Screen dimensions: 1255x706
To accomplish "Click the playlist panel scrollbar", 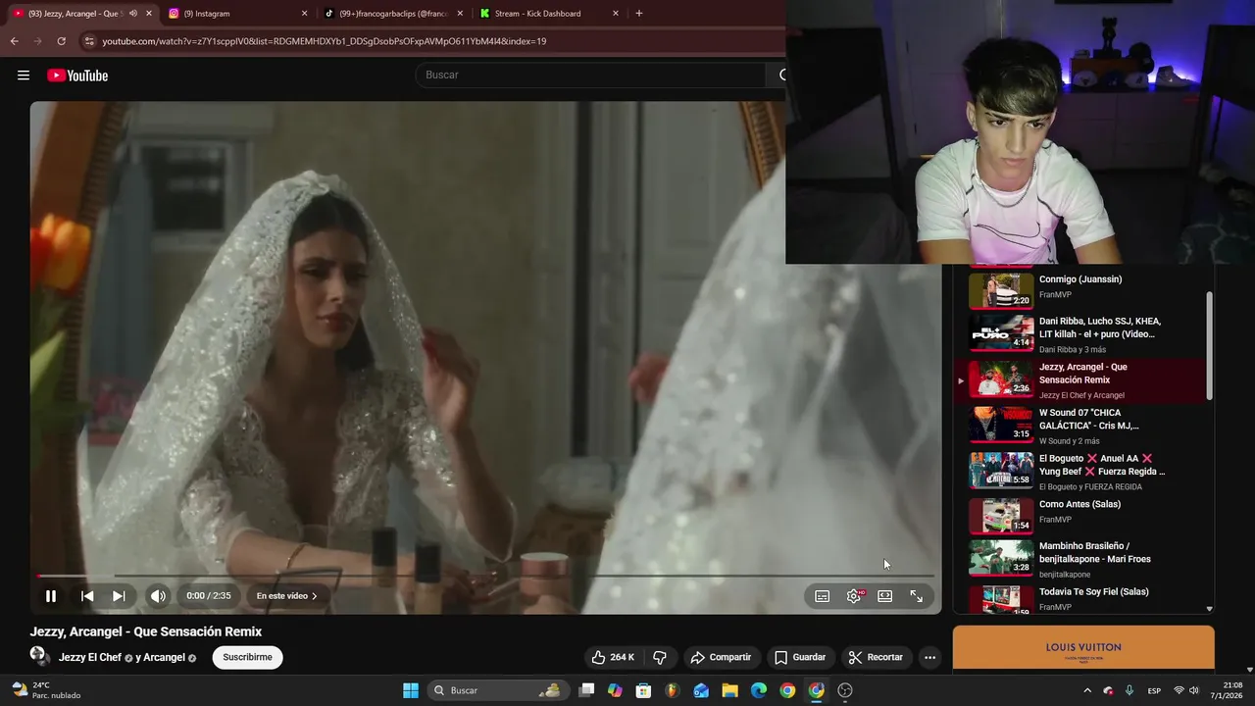I will coord(1209,345).
